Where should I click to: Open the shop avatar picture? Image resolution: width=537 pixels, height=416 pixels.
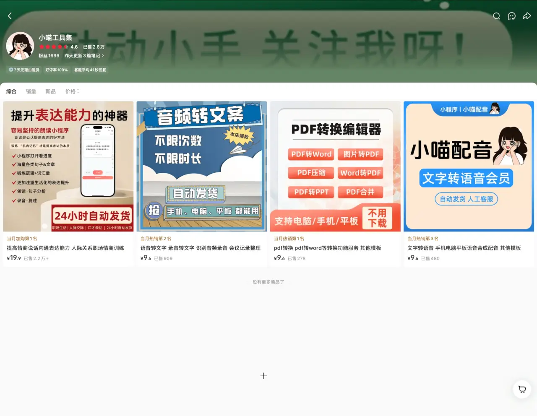[x=20, y=46]
